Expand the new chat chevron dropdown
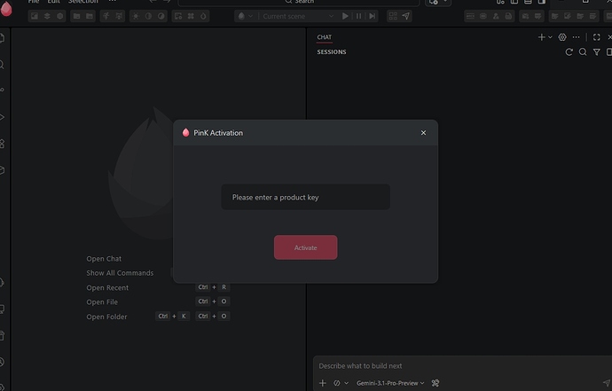The width and height of the screenshot is (612, 391). pyautogui.click(x=550, y=37)
